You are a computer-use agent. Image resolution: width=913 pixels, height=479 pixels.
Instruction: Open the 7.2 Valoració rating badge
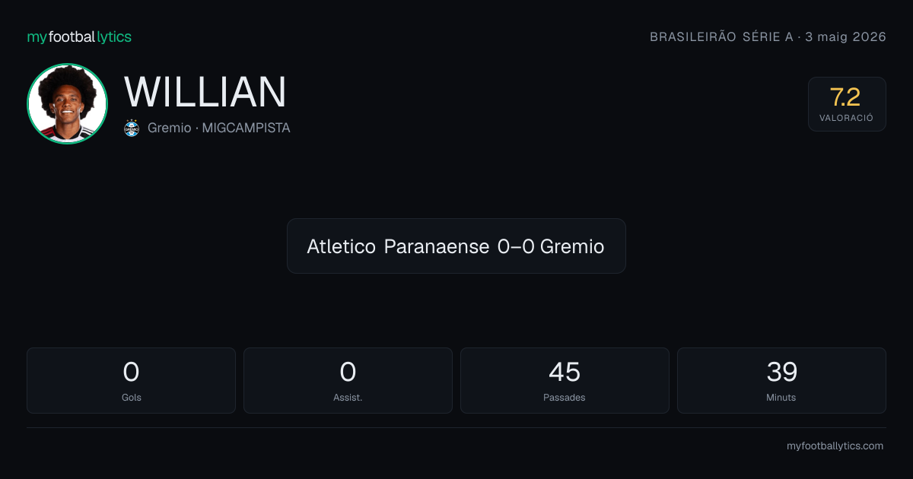point(847,104)
